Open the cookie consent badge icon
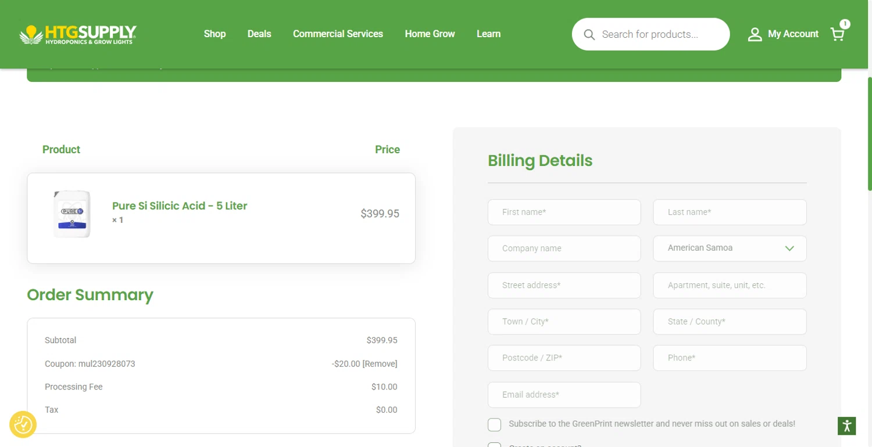The height and width of the screenshot is (447, 872). coord(23,424)
